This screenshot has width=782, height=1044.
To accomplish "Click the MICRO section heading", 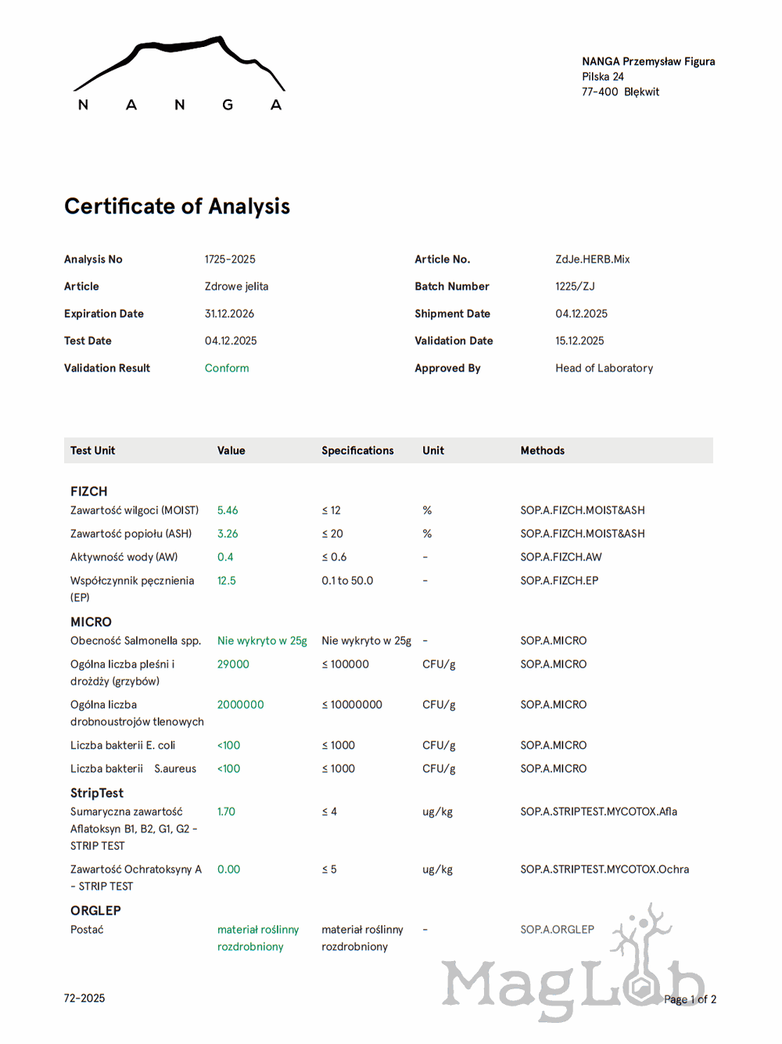I will (x=91, y=622).
